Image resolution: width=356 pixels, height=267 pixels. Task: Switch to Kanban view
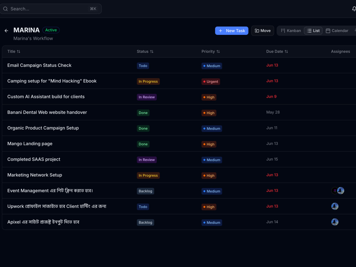pyautogui.click(x=291, y=31)
